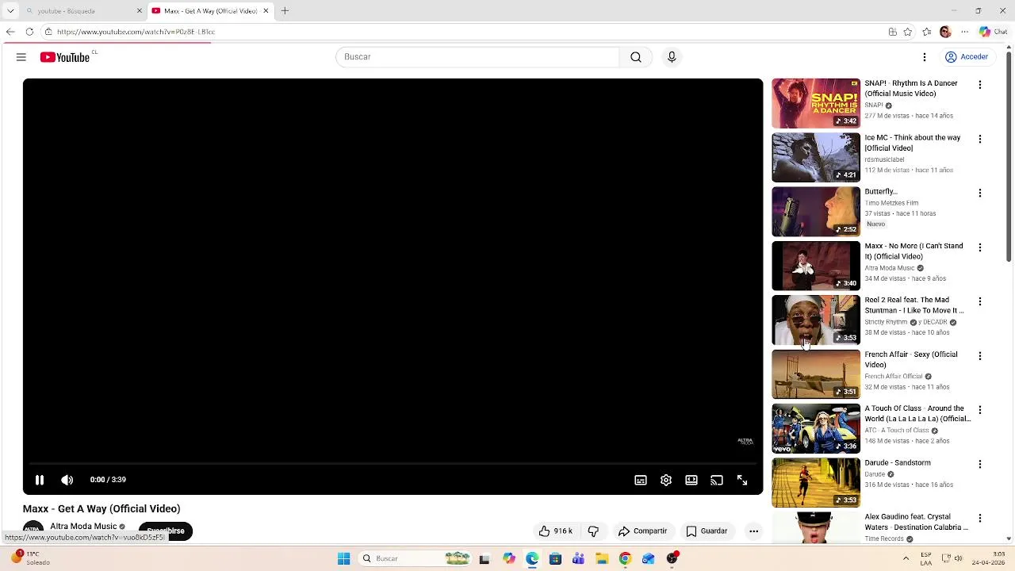This screenshot has height=571, width=1015.
Task: Reload the current page
Action: pos(29,32)
